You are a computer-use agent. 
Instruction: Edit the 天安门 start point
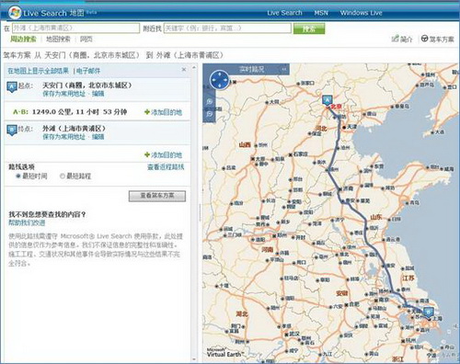(98, 94)
